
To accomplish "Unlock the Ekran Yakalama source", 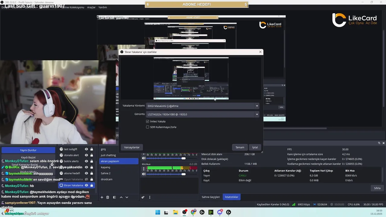I will 92,185.
